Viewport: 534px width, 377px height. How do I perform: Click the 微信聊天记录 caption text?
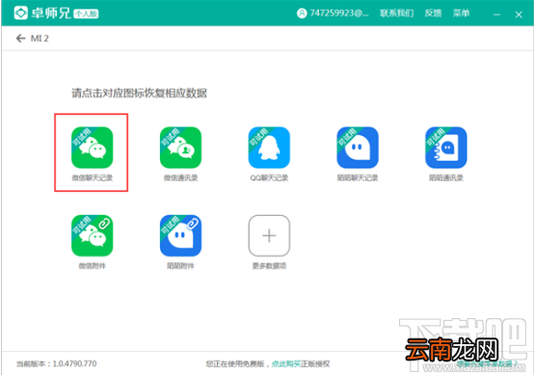92,177
